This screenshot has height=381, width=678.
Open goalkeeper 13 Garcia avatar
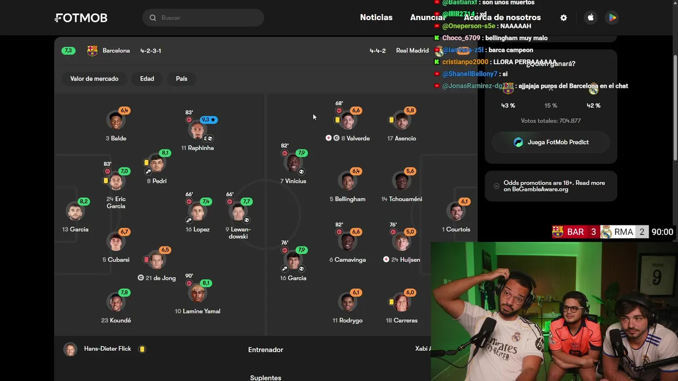(75, 212)
